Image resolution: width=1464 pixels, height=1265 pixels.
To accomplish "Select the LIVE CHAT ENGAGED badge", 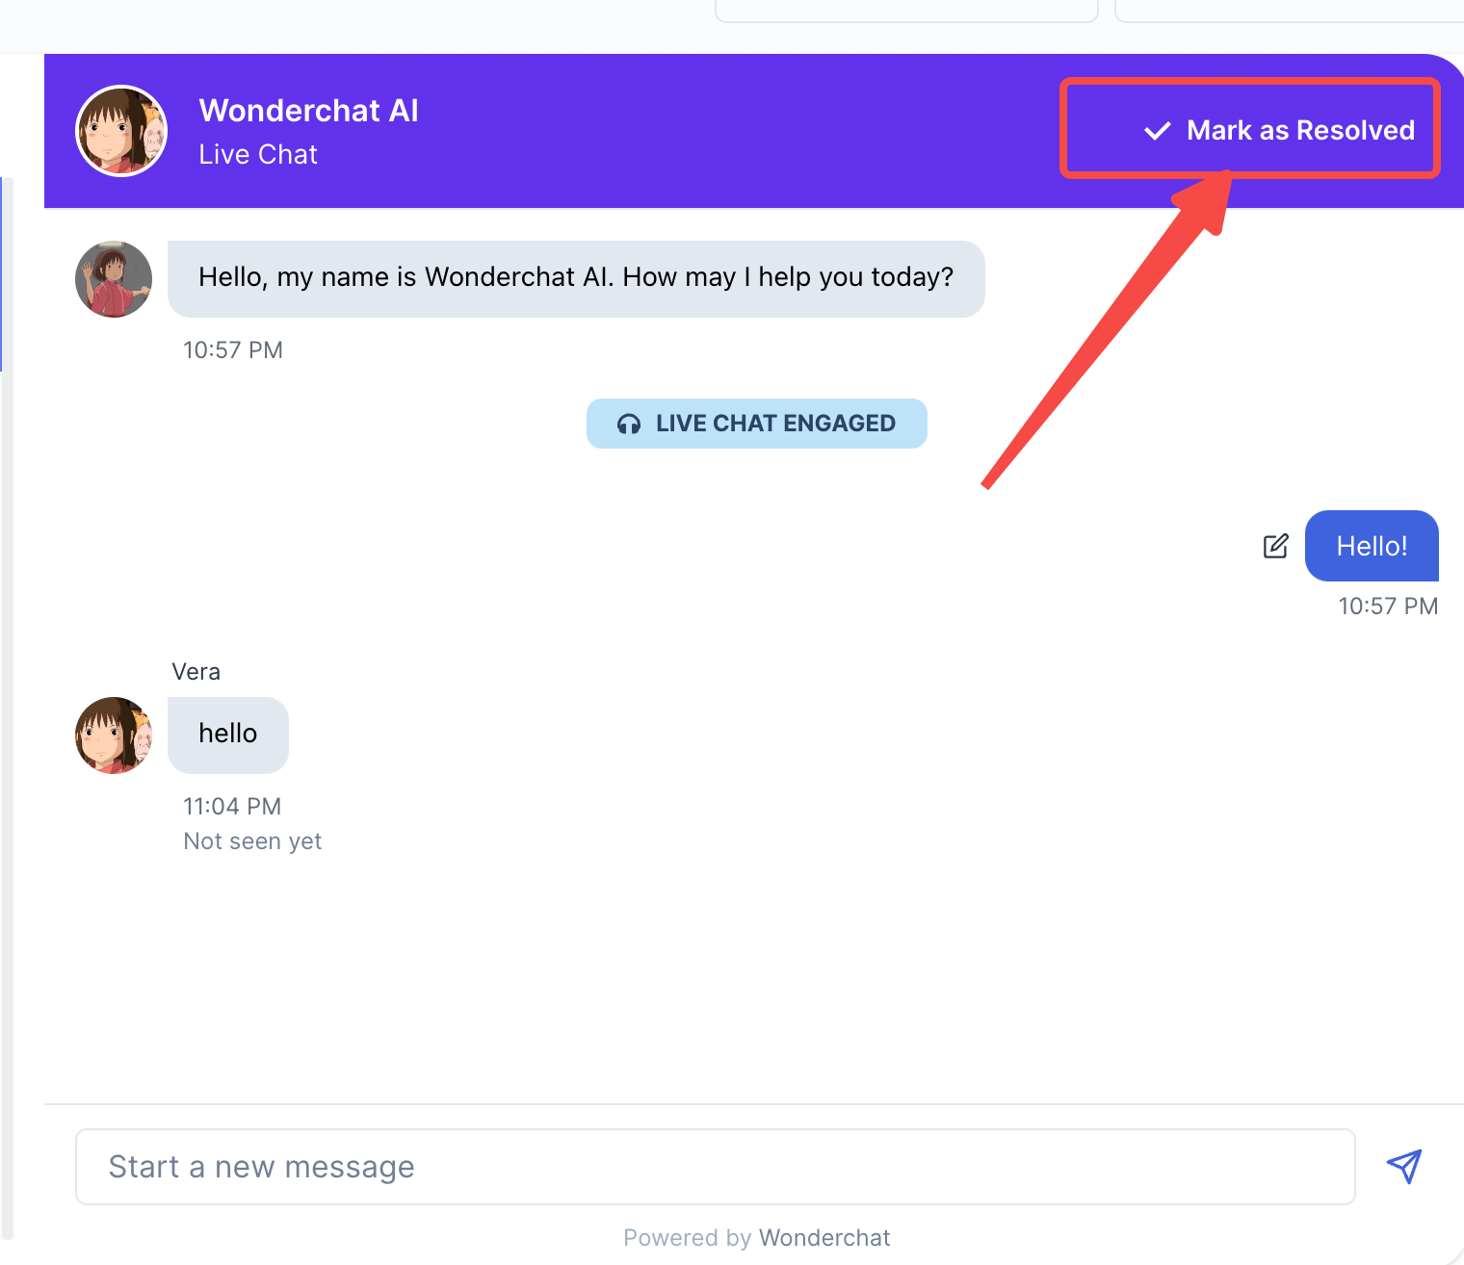I will 757,424.
